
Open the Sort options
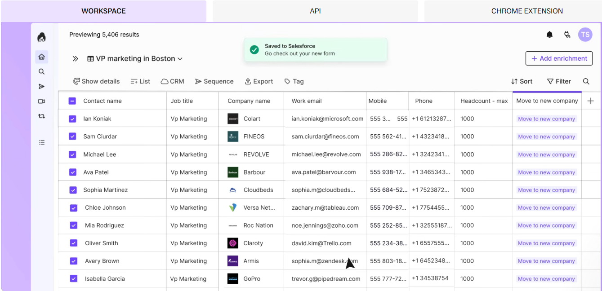pos(522,81)
